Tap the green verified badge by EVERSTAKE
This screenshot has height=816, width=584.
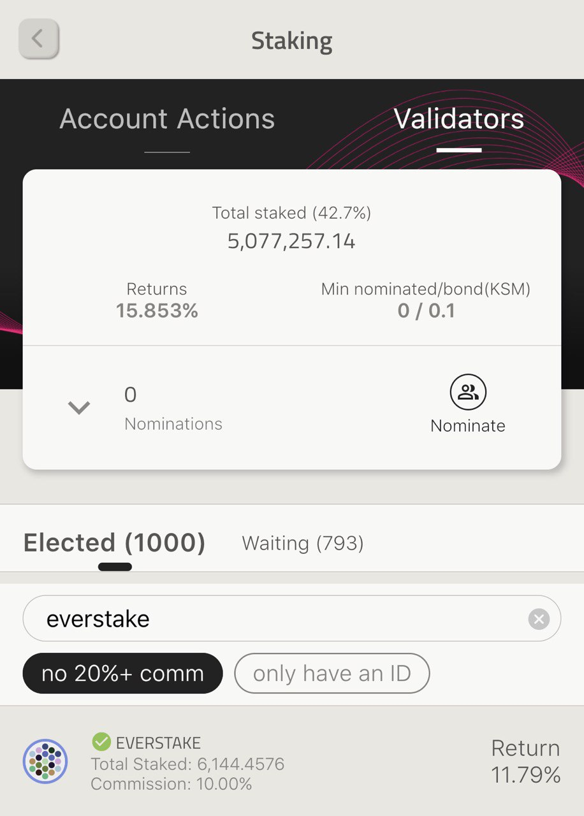pos(101,741)
